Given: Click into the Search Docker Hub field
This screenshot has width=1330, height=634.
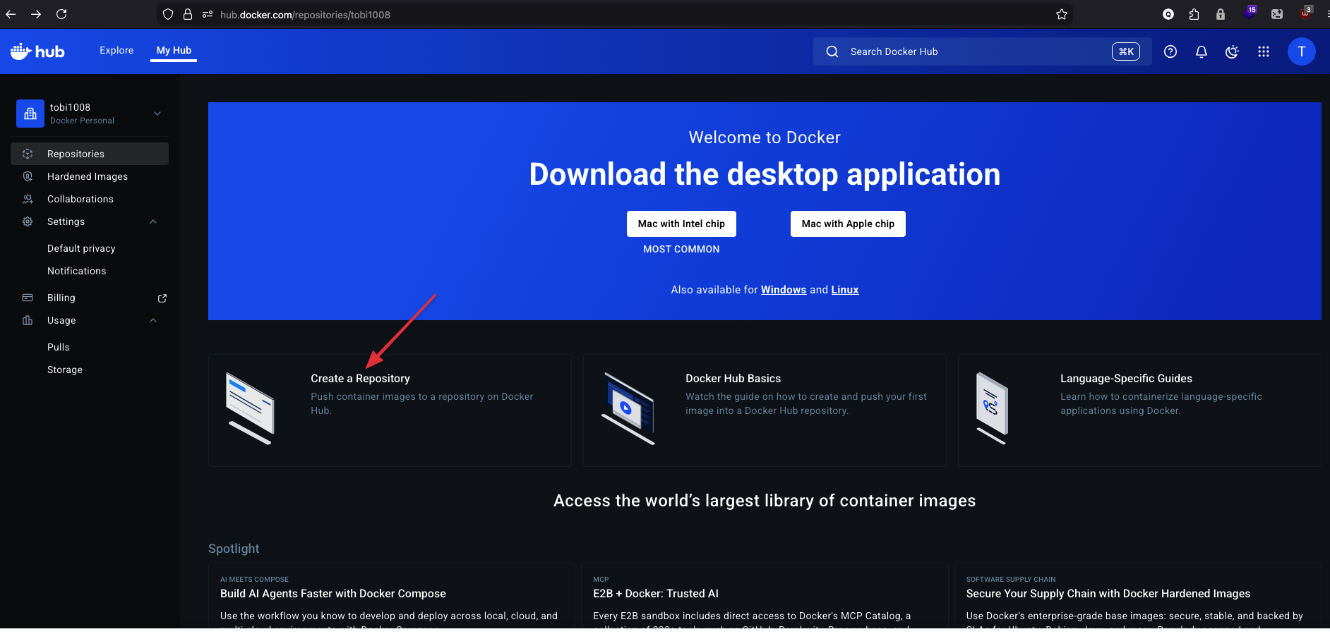Looking at the screenshot, I should [974, 51].
